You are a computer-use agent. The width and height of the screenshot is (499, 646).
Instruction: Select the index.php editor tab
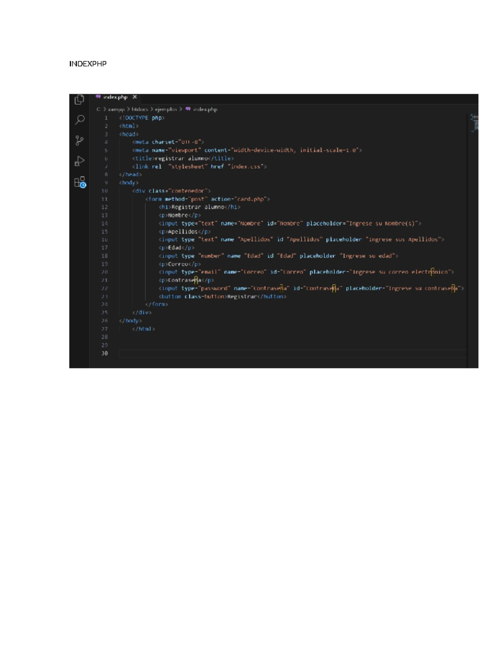click(115, 97)
